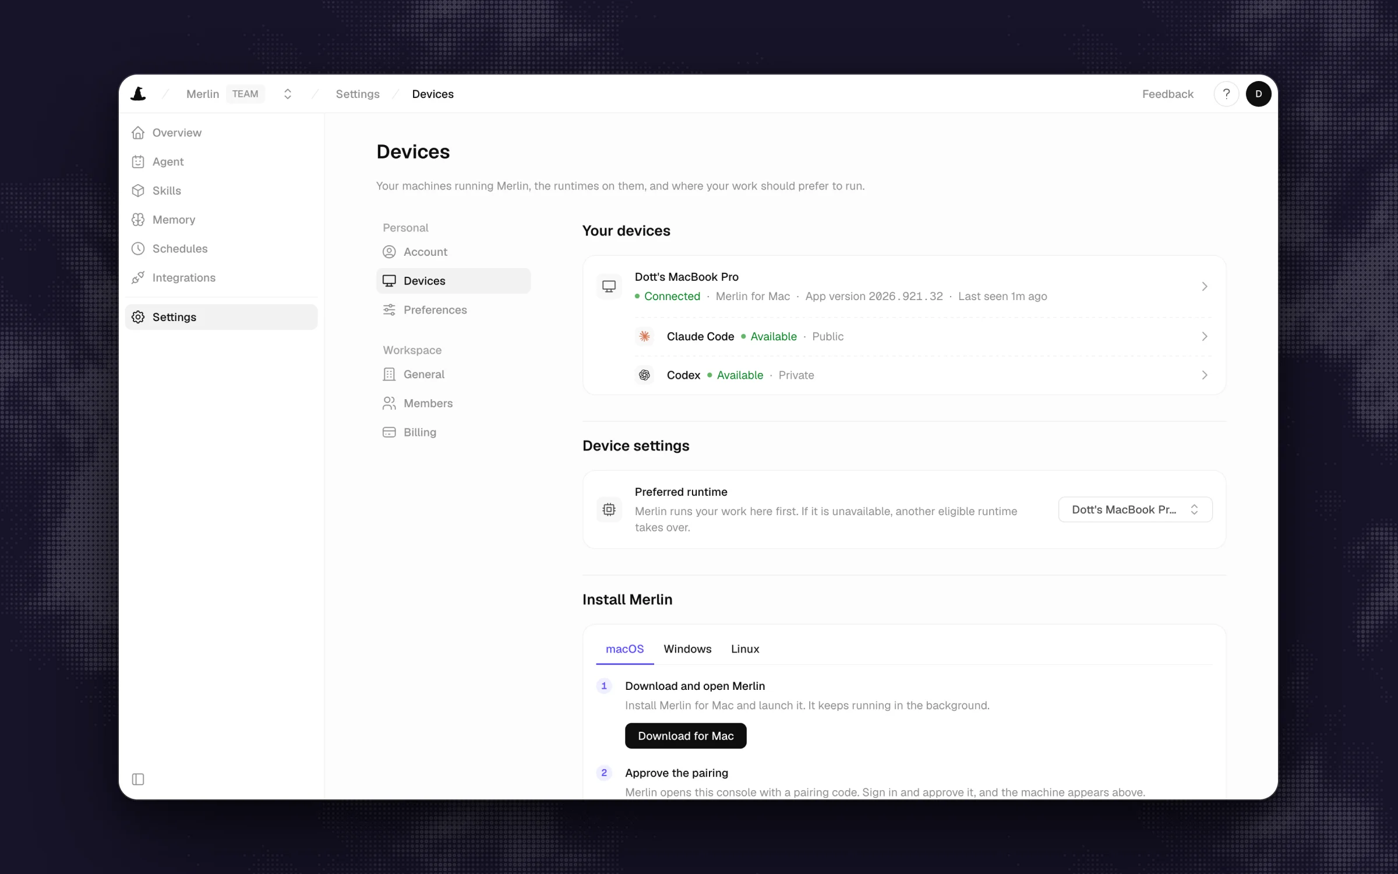Click the Codex logo icon

coord(644,375)
